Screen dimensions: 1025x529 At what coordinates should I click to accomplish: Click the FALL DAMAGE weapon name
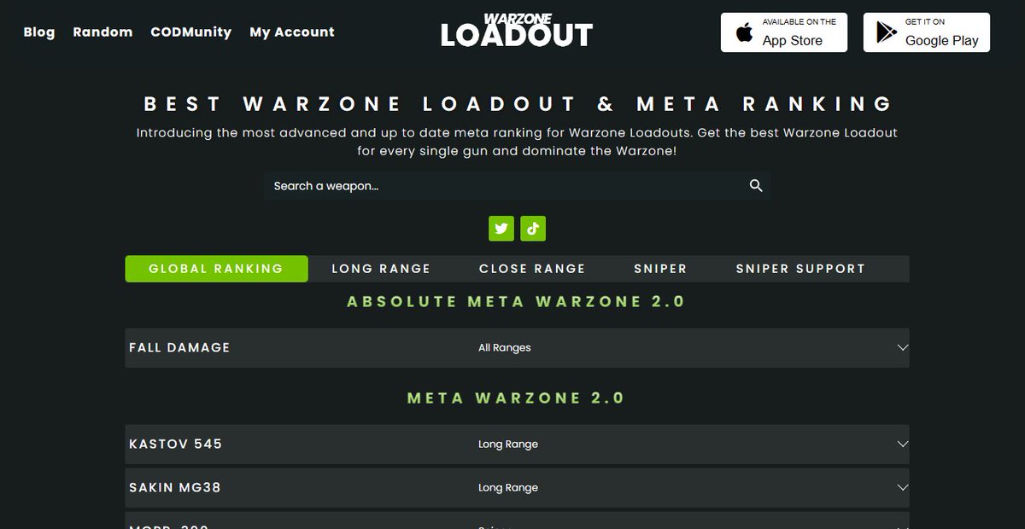[x=179, y=348]
